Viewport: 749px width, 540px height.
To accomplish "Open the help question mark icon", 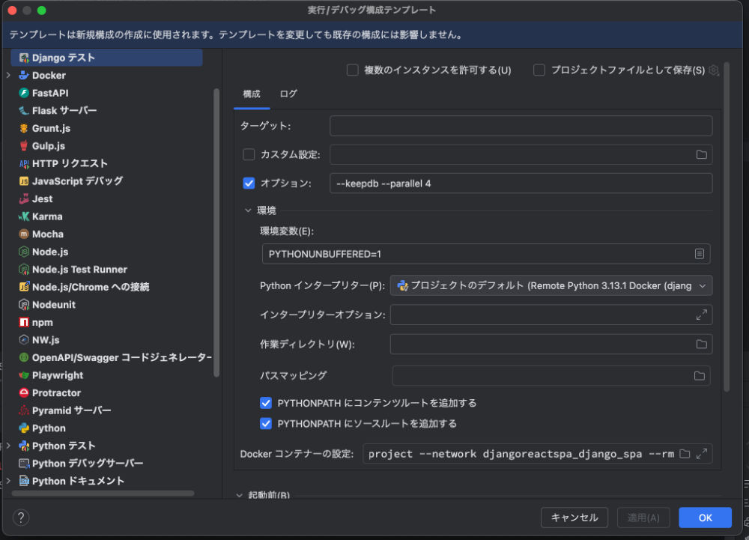I will click(x=21, y=518).
